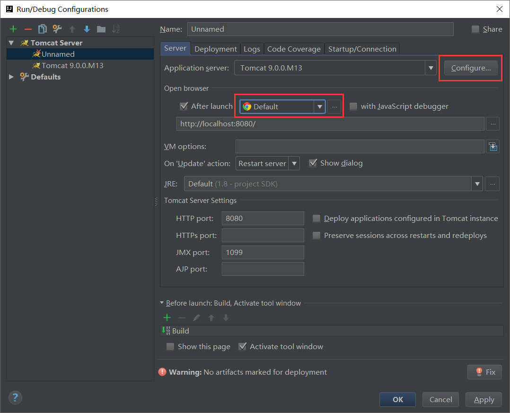Open edit defaults wrench icon
510x413 pixels.
57,29
